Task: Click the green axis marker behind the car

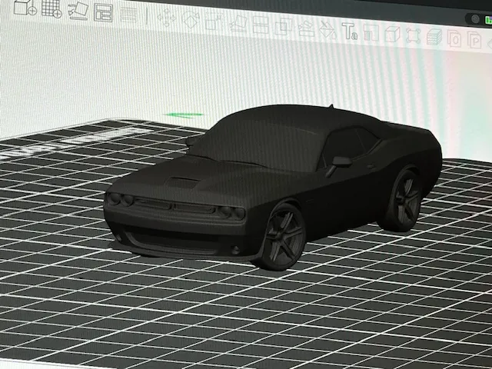Action: tap(184, 115)
